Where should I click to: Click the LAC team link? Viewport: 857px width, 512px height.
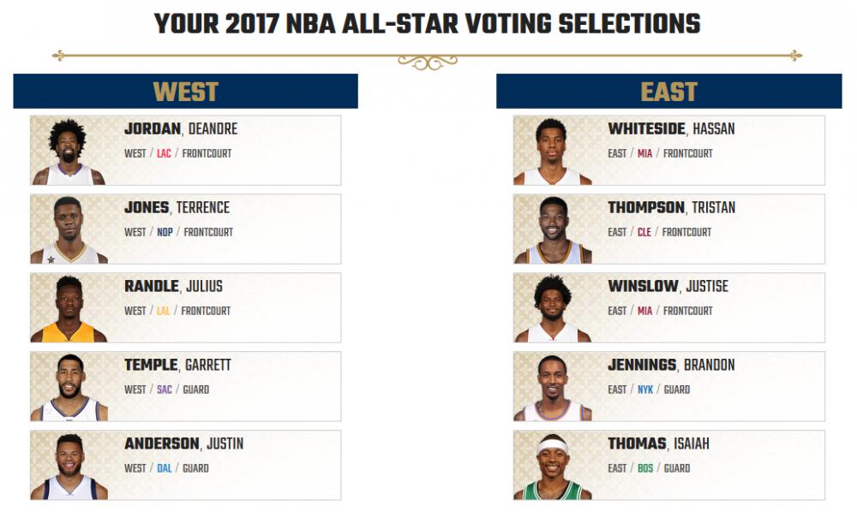(x=164, y=154)
